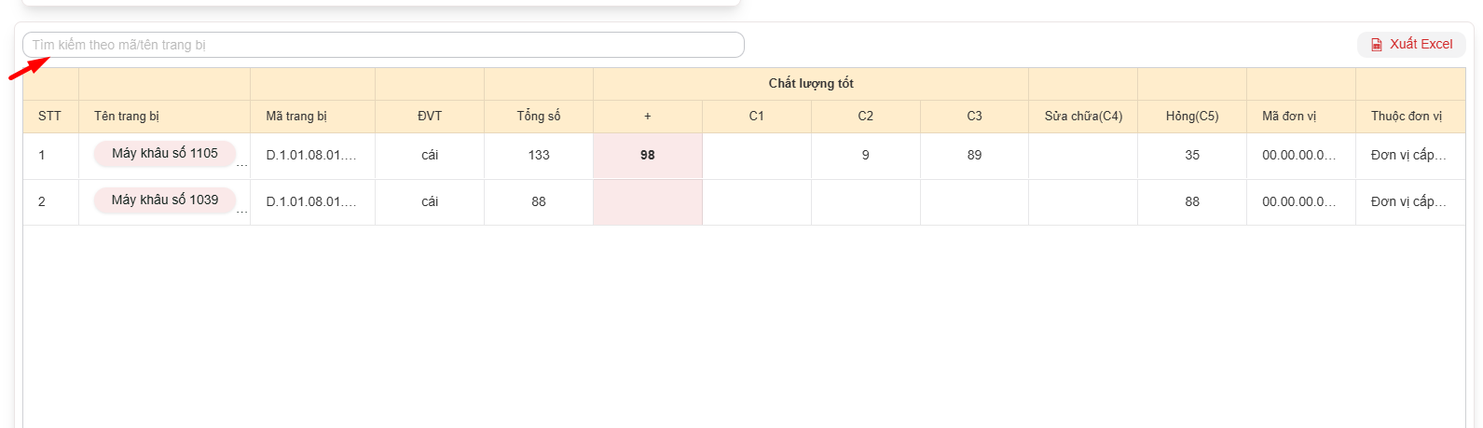Click the Thuộc đơn vị column header
1483x428 pixels.
coord(1407,117)
